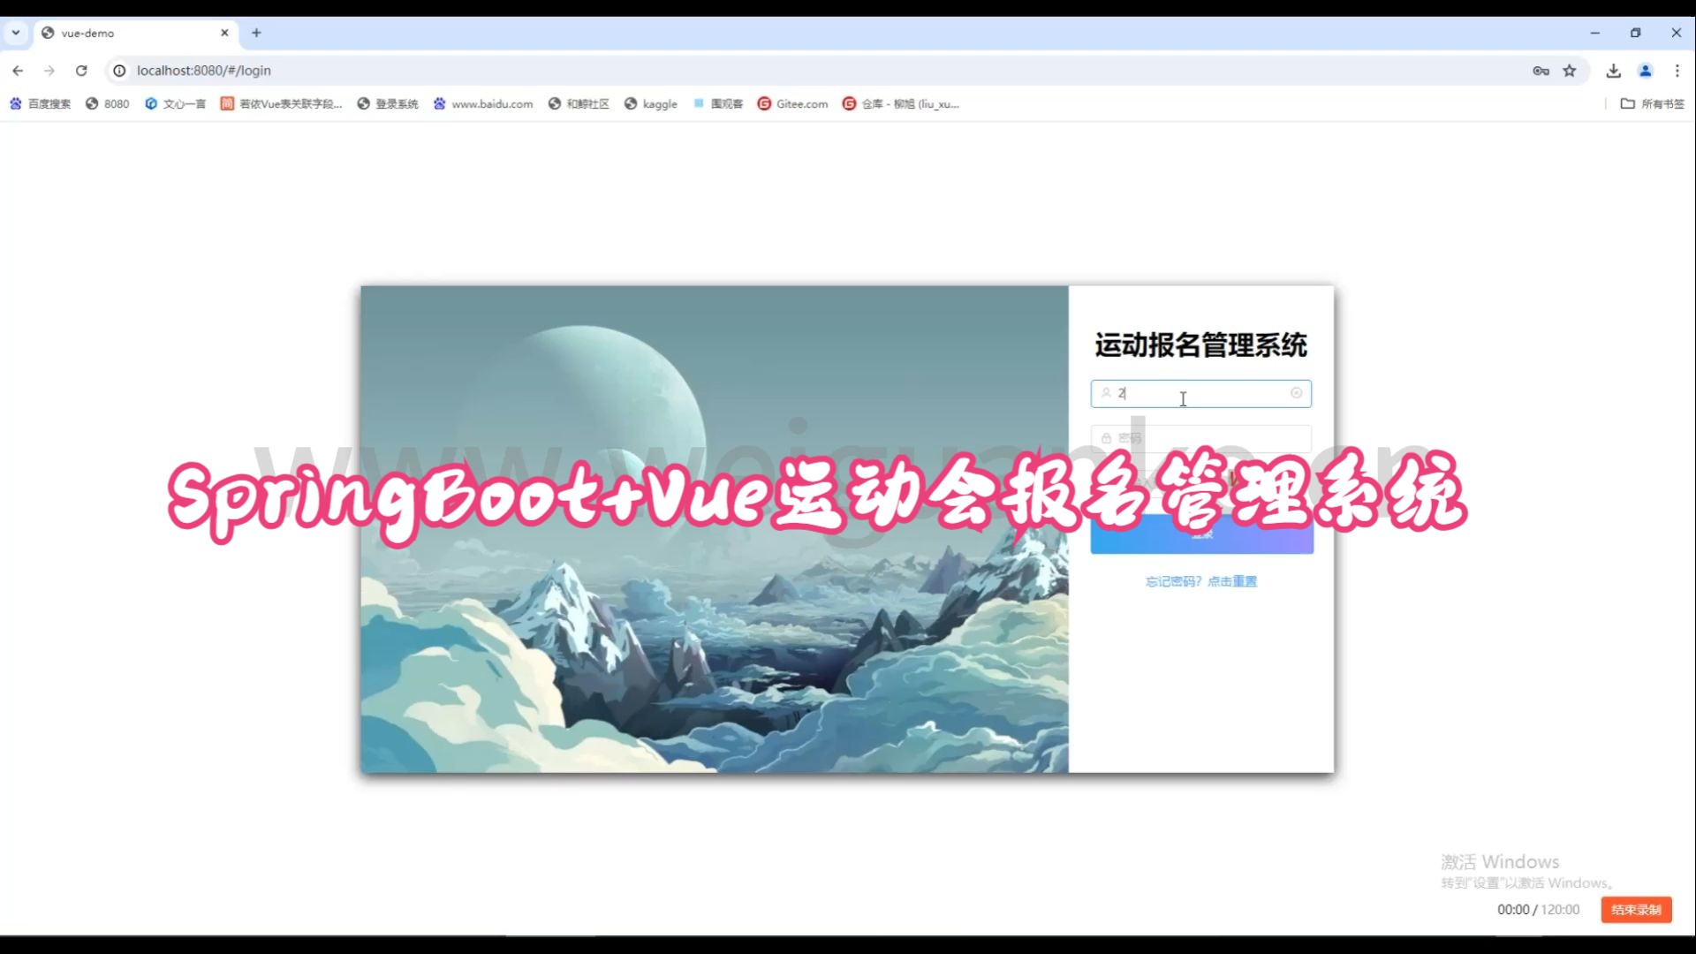This screenshot has height=954, width=1696.
Task: Toggle the bookmark star for this page
Action: tap(1571, 71)
